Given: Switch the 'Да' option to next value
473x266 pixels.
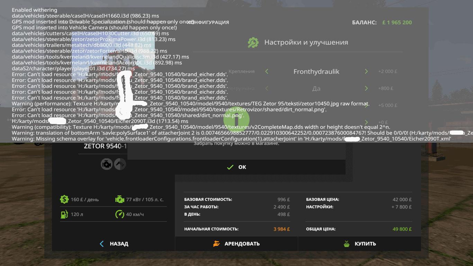Looking at the screenshot, I should tap(366, 88).
